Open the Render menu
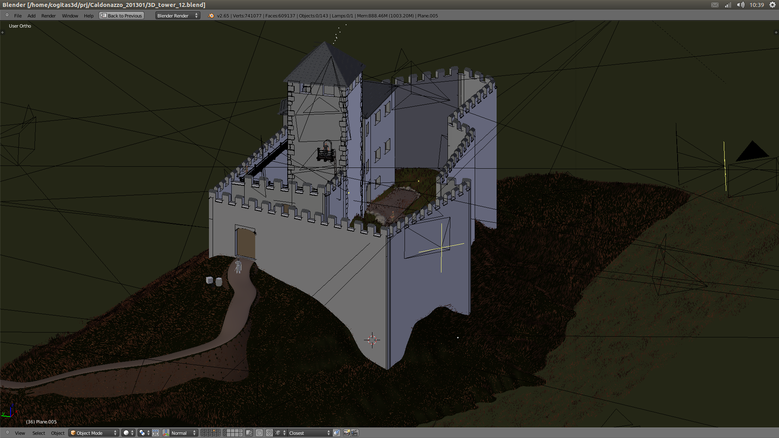This screenshot has width=779, height=438. (48, 16)
